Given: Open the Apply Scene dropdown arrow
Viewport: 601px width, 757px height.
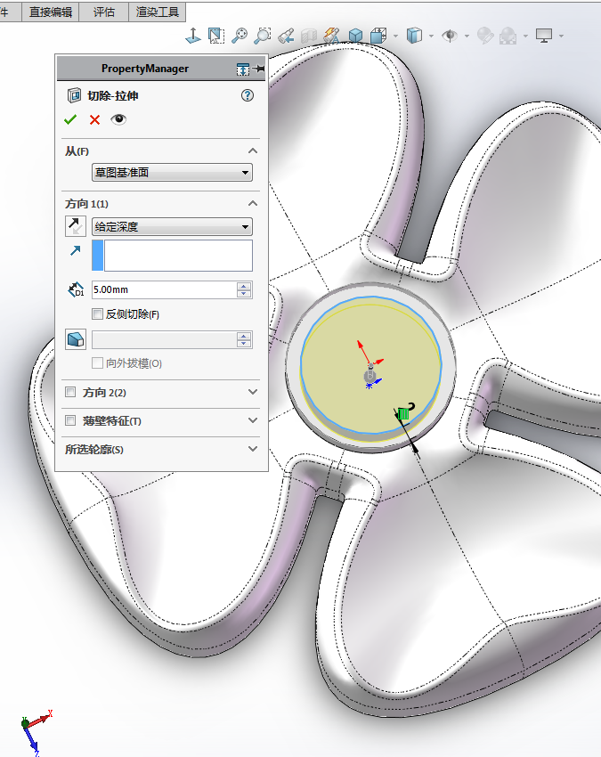Looking at the screenshot, I should (525, 36).
